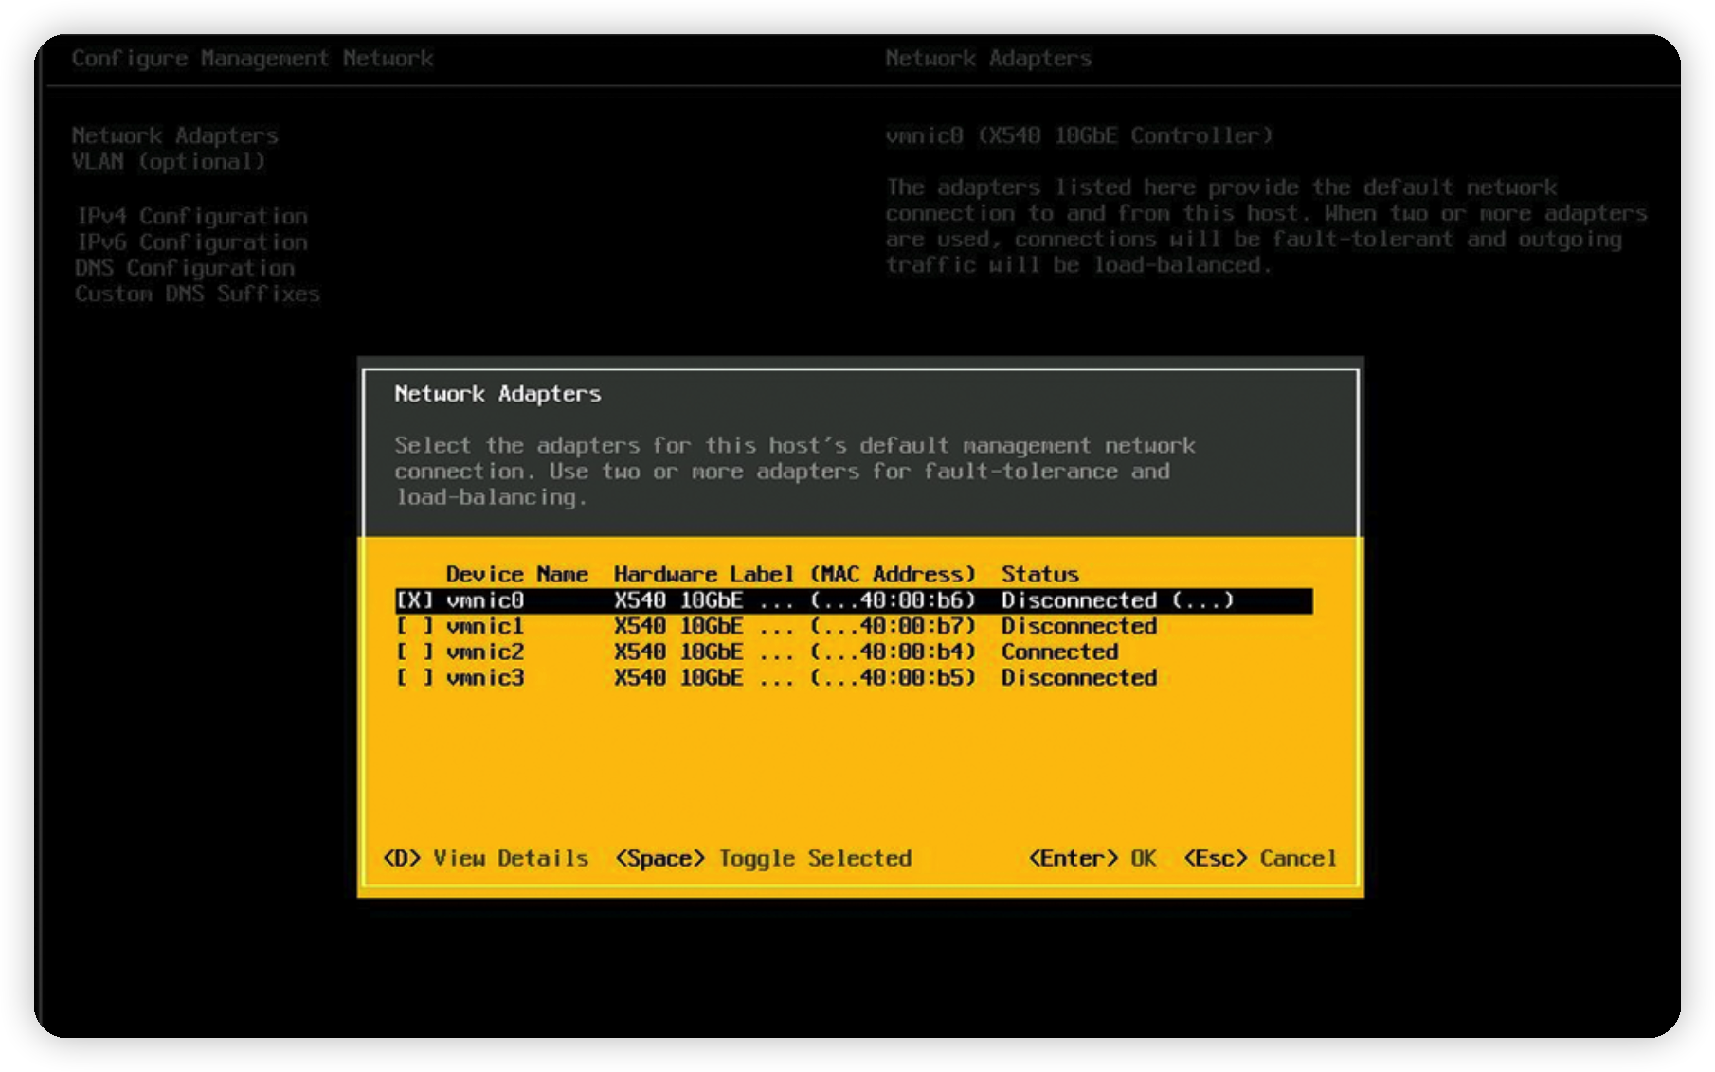This screenshot has width=1715, height=1072.
Task: Click <Esc> Cancel to dismiss dialog
Action: tap(1260, 858)
